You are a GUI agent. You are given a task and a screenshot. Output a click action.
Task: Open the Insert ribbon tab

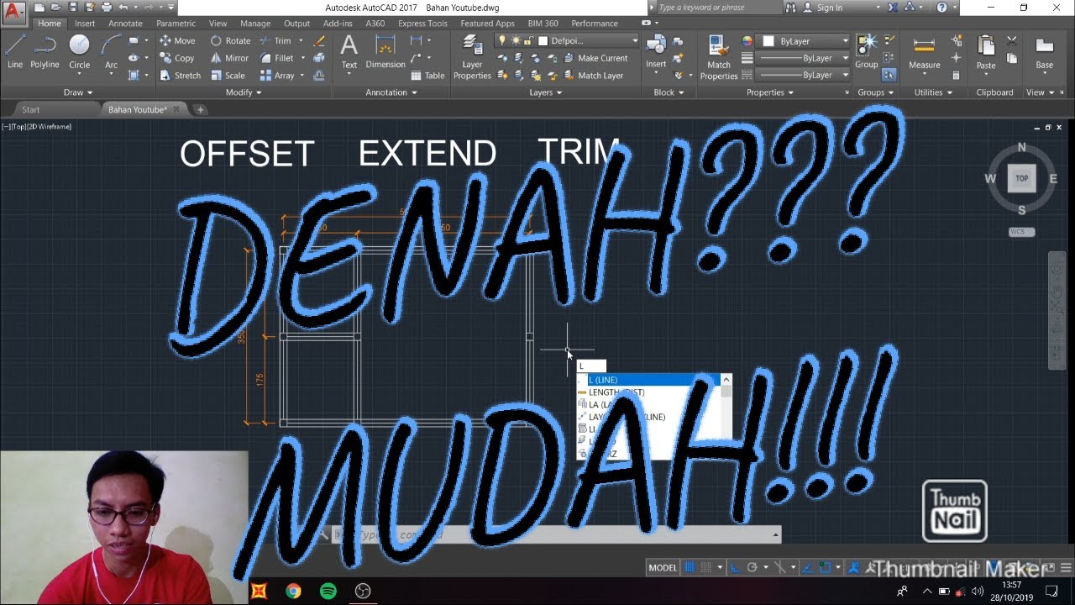pyautogui.click(x=85, y=24)
